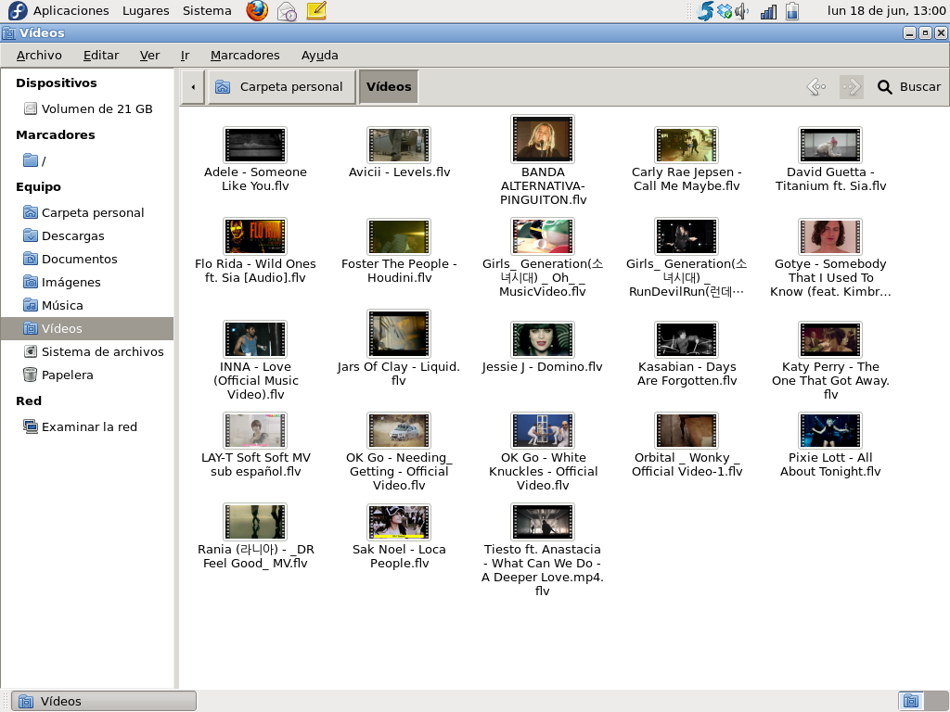The width and height of the screenshot is (950, 712).
Task: Select OK Go - Needing Getting video
Action: [399, 430]
